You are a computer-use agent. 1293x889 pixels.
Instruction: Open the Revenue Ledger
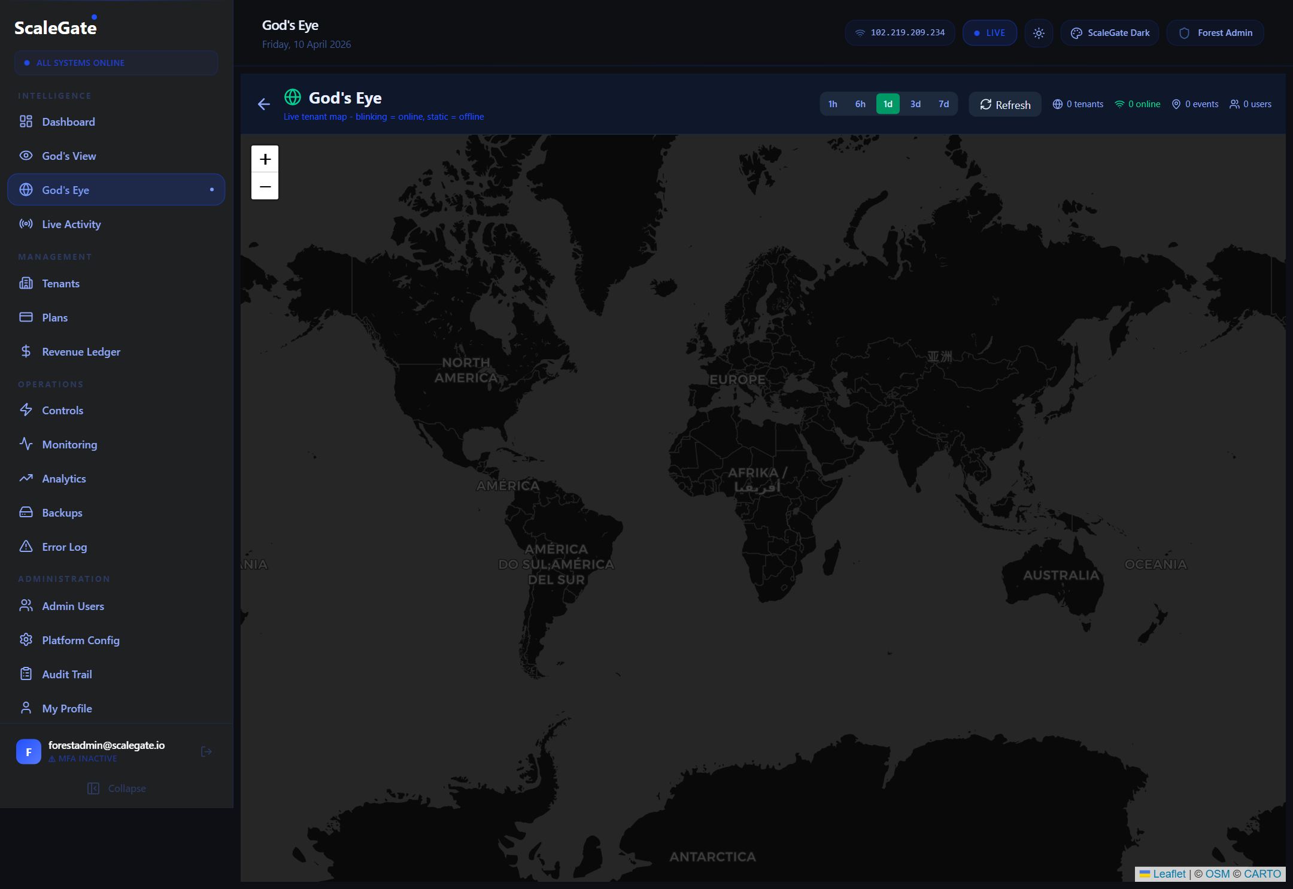pos(81,351)
